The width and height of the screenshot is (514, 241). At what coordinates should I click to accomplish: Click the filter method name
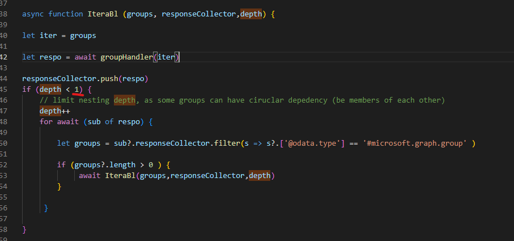coord(227,143)
